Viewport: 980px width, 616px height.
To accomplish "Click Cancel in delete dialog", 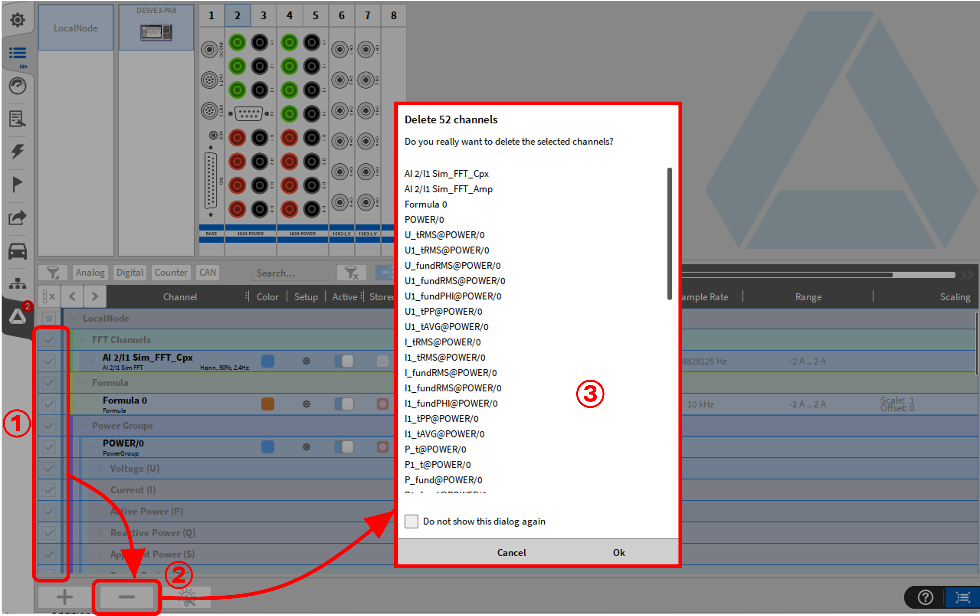I will pyautogui.click(x=511, y=552).
